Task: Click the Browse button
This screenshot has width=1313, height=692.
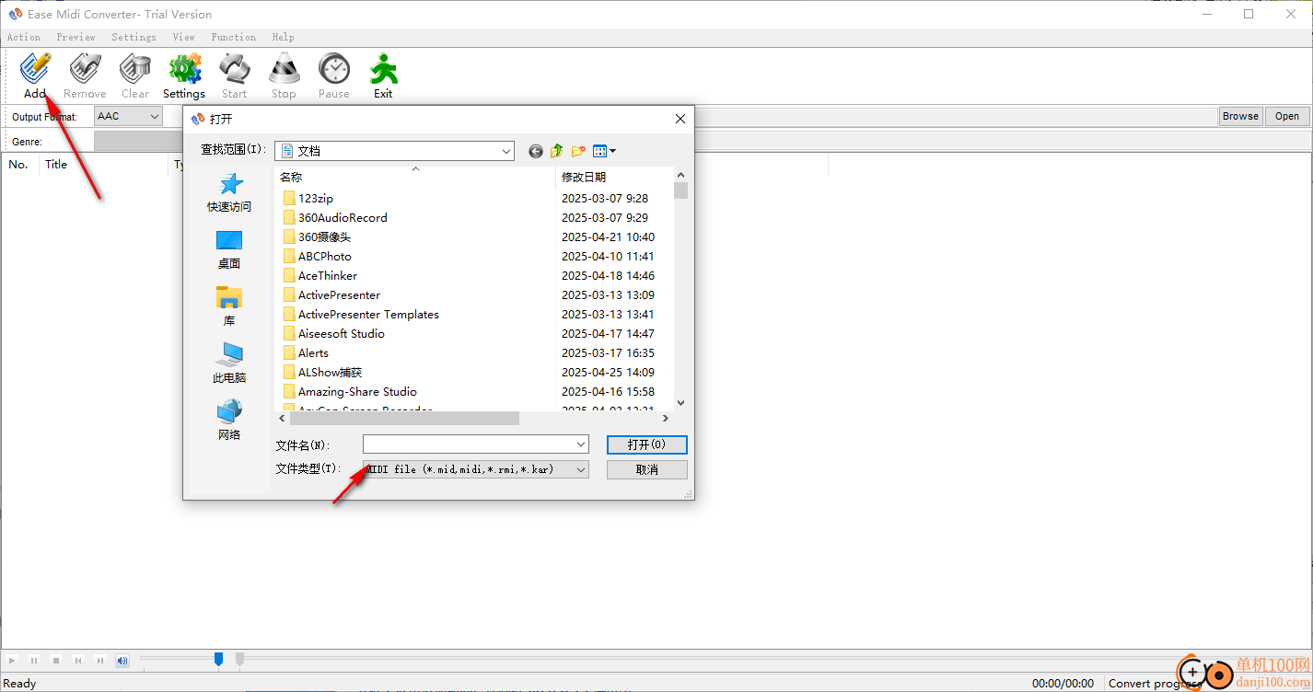Action: pyautogui.click(x=1240, y=116)
